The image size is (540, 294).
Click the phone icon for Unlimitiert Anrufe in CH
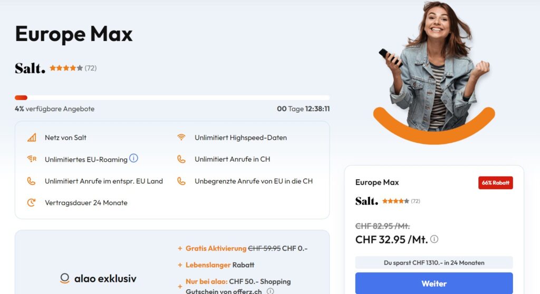pos(181,159)
